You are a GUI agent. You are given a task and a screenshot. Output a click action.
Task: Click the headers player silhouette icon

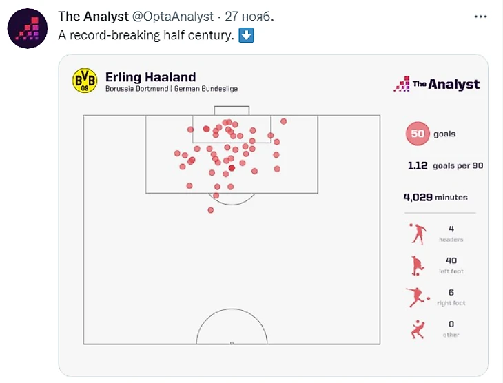point(416,234)
